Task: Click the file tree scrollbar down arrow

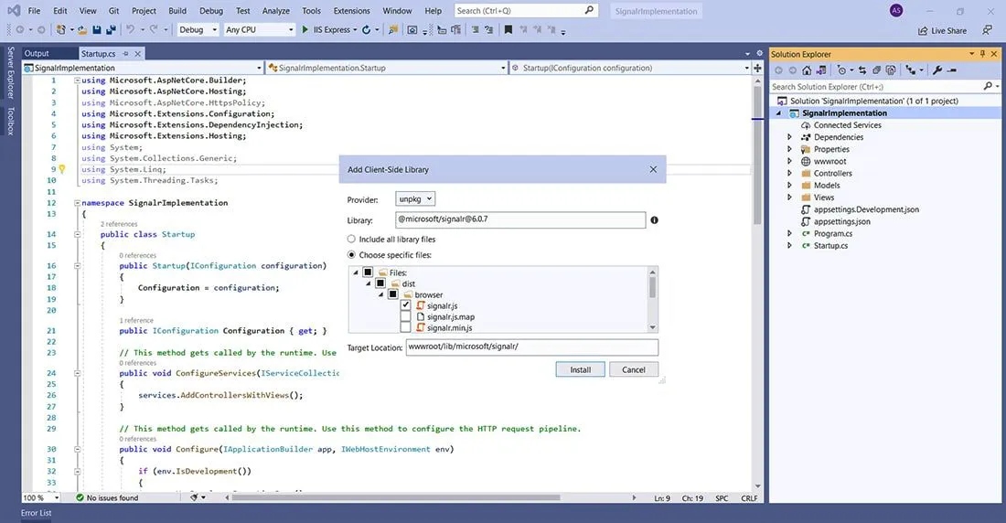Action: [x=652, y=327]
